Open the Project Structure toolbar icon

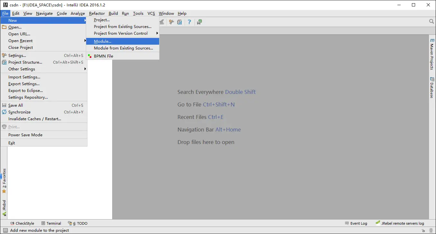point(180,22)
